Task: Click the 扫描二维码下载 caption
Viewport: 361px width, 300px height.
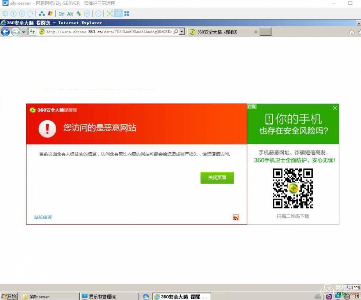Action: tap(293, 216)
